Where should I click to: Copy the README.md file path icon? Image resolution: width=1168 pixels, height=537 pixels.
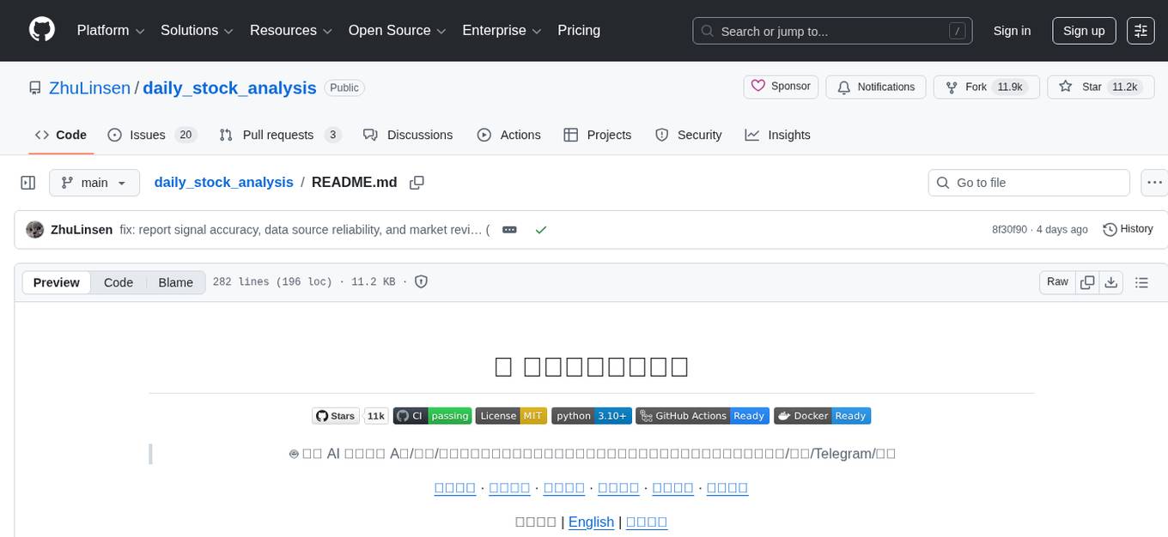click(x=417, y=182)
